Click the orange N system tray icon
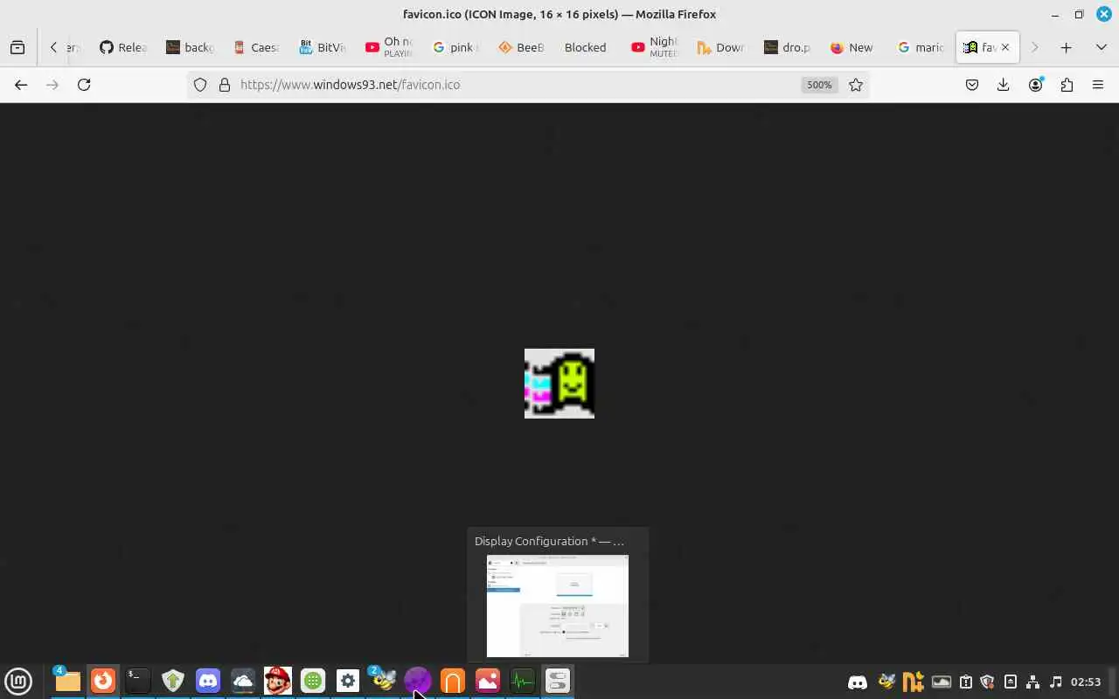The height and width of the screenshot is (699, 1119). point(914,682)
